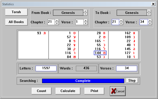The height and width of the screenshot is (99, 158).
Task: Select the letter Ayin count 57
Action: (71, 37)
